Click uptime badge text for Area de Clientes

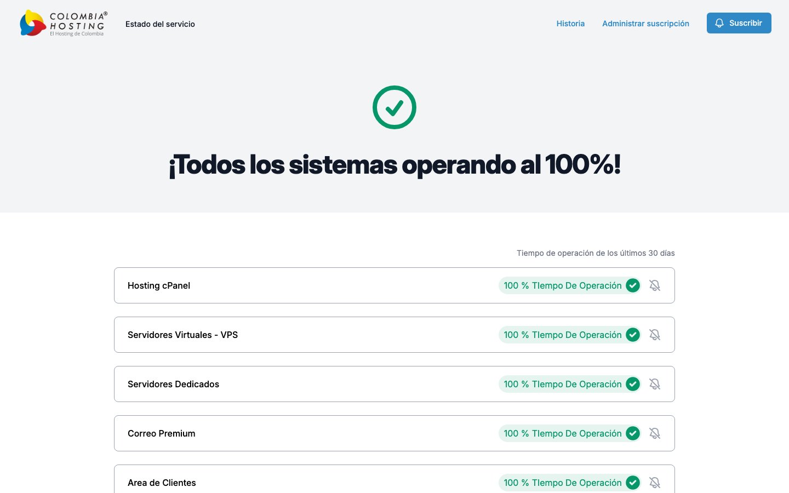[563, 483]
